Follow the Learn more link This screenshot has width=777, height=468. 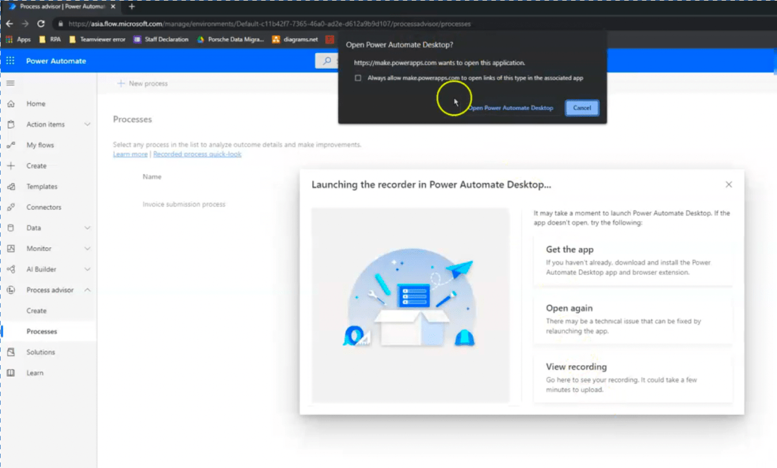point(130,154)
